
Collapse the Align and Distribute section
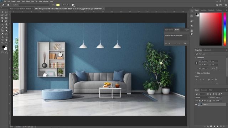click(196, 73)
